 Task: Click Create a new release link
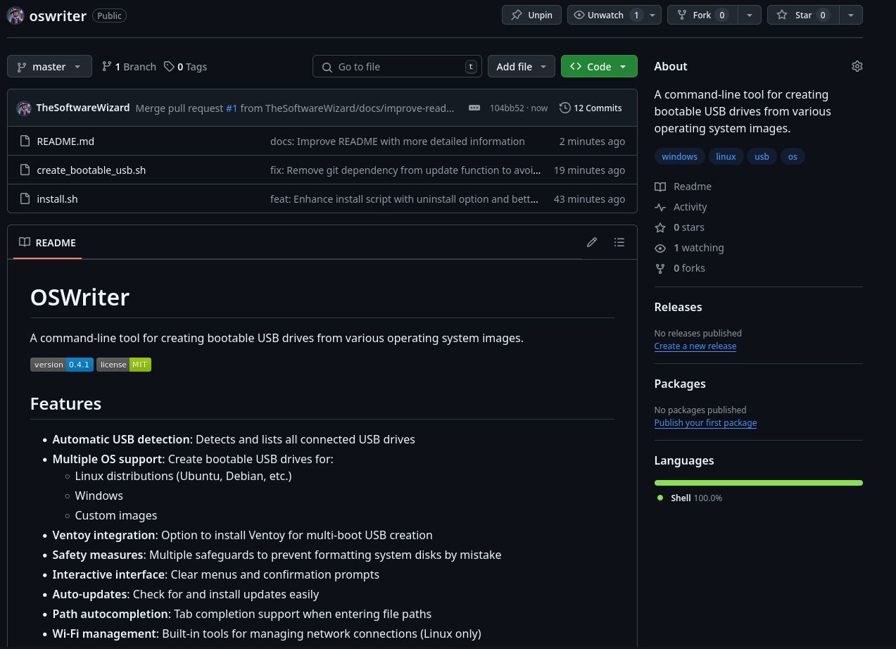pyautogui.click(x=695, y=346)
